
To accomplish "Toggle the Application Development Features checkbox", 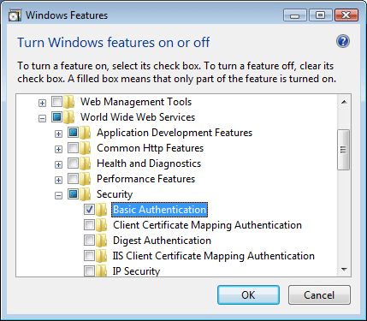I will (x=73, y=132).
